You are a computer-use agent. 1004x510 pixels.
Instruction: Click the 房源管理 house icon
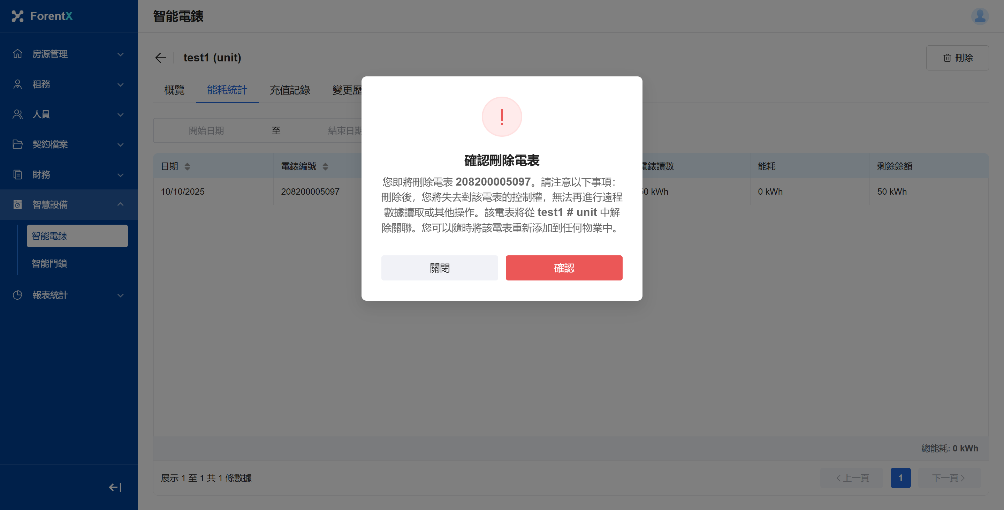[x=17, y=53]
